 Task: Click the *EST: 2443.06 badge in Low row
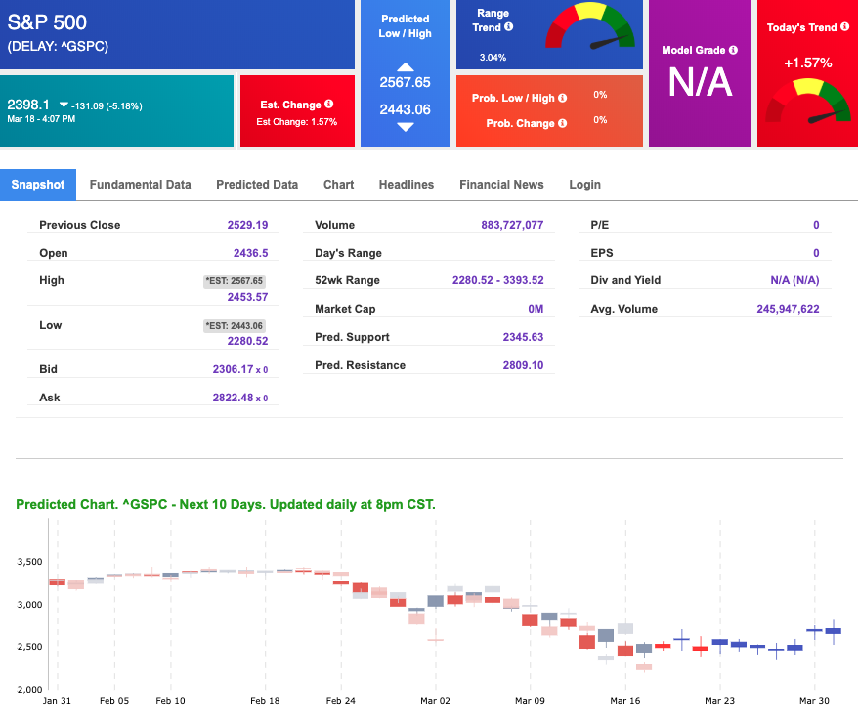(x=235, y=326)
